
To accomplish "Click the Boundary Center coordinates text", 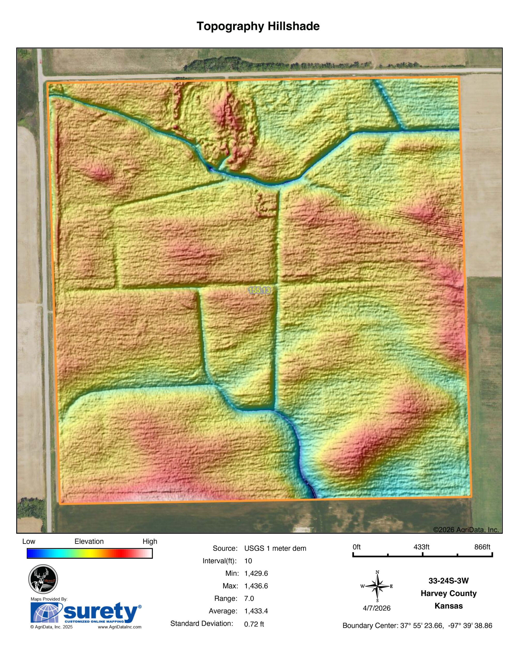I will (x=417, y=626).
